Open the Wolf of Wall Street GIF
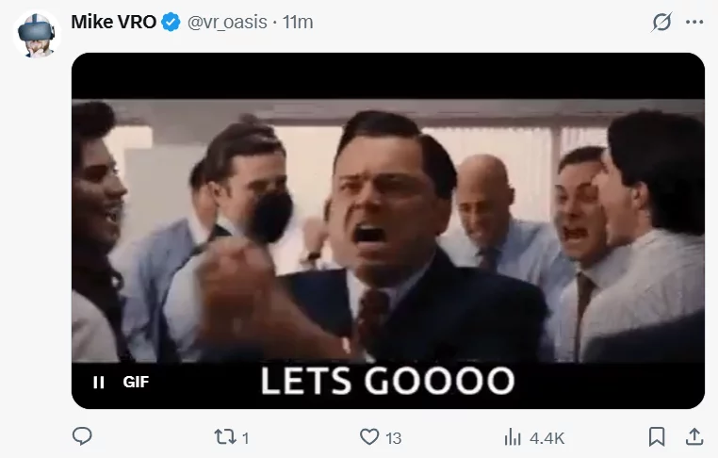 pyautogui.click(x=388, y=230)
